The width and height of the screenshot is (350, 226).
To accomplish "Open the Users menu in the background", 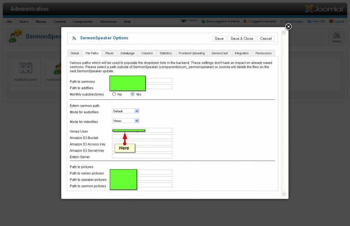I will pos(24,22).
